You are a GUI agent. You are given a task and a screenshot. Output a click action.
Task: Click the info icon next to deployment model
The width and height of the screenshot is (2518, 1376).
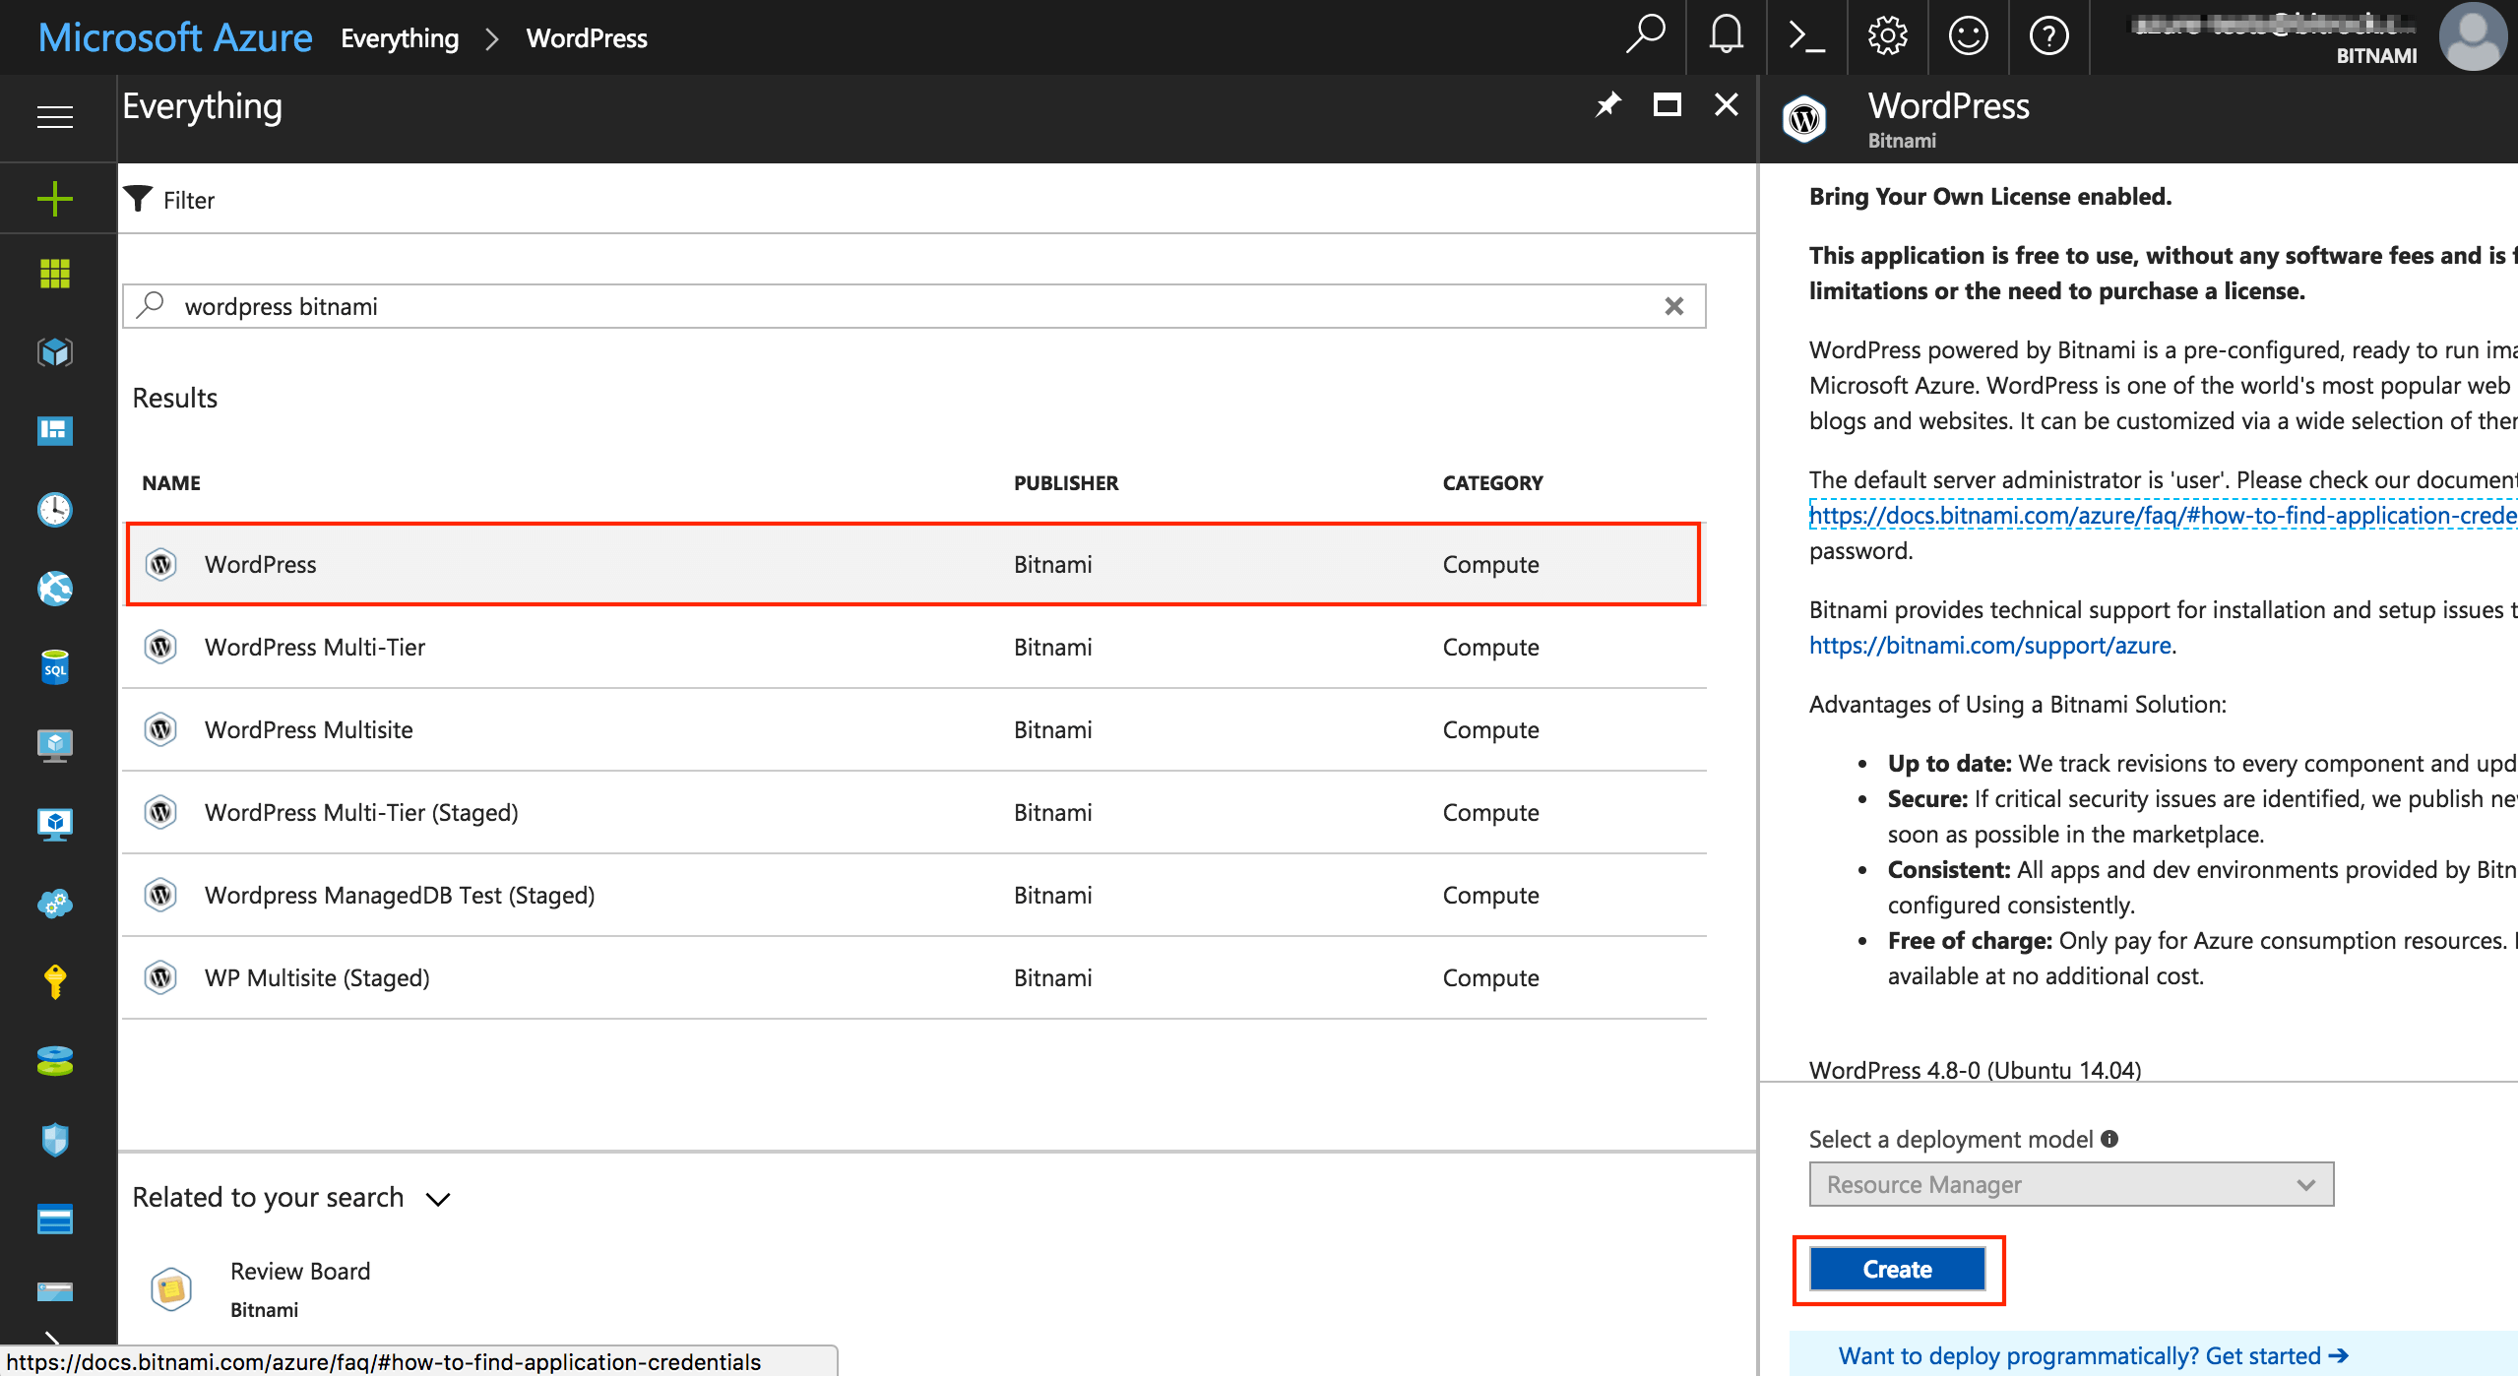coord(2109,1139)
